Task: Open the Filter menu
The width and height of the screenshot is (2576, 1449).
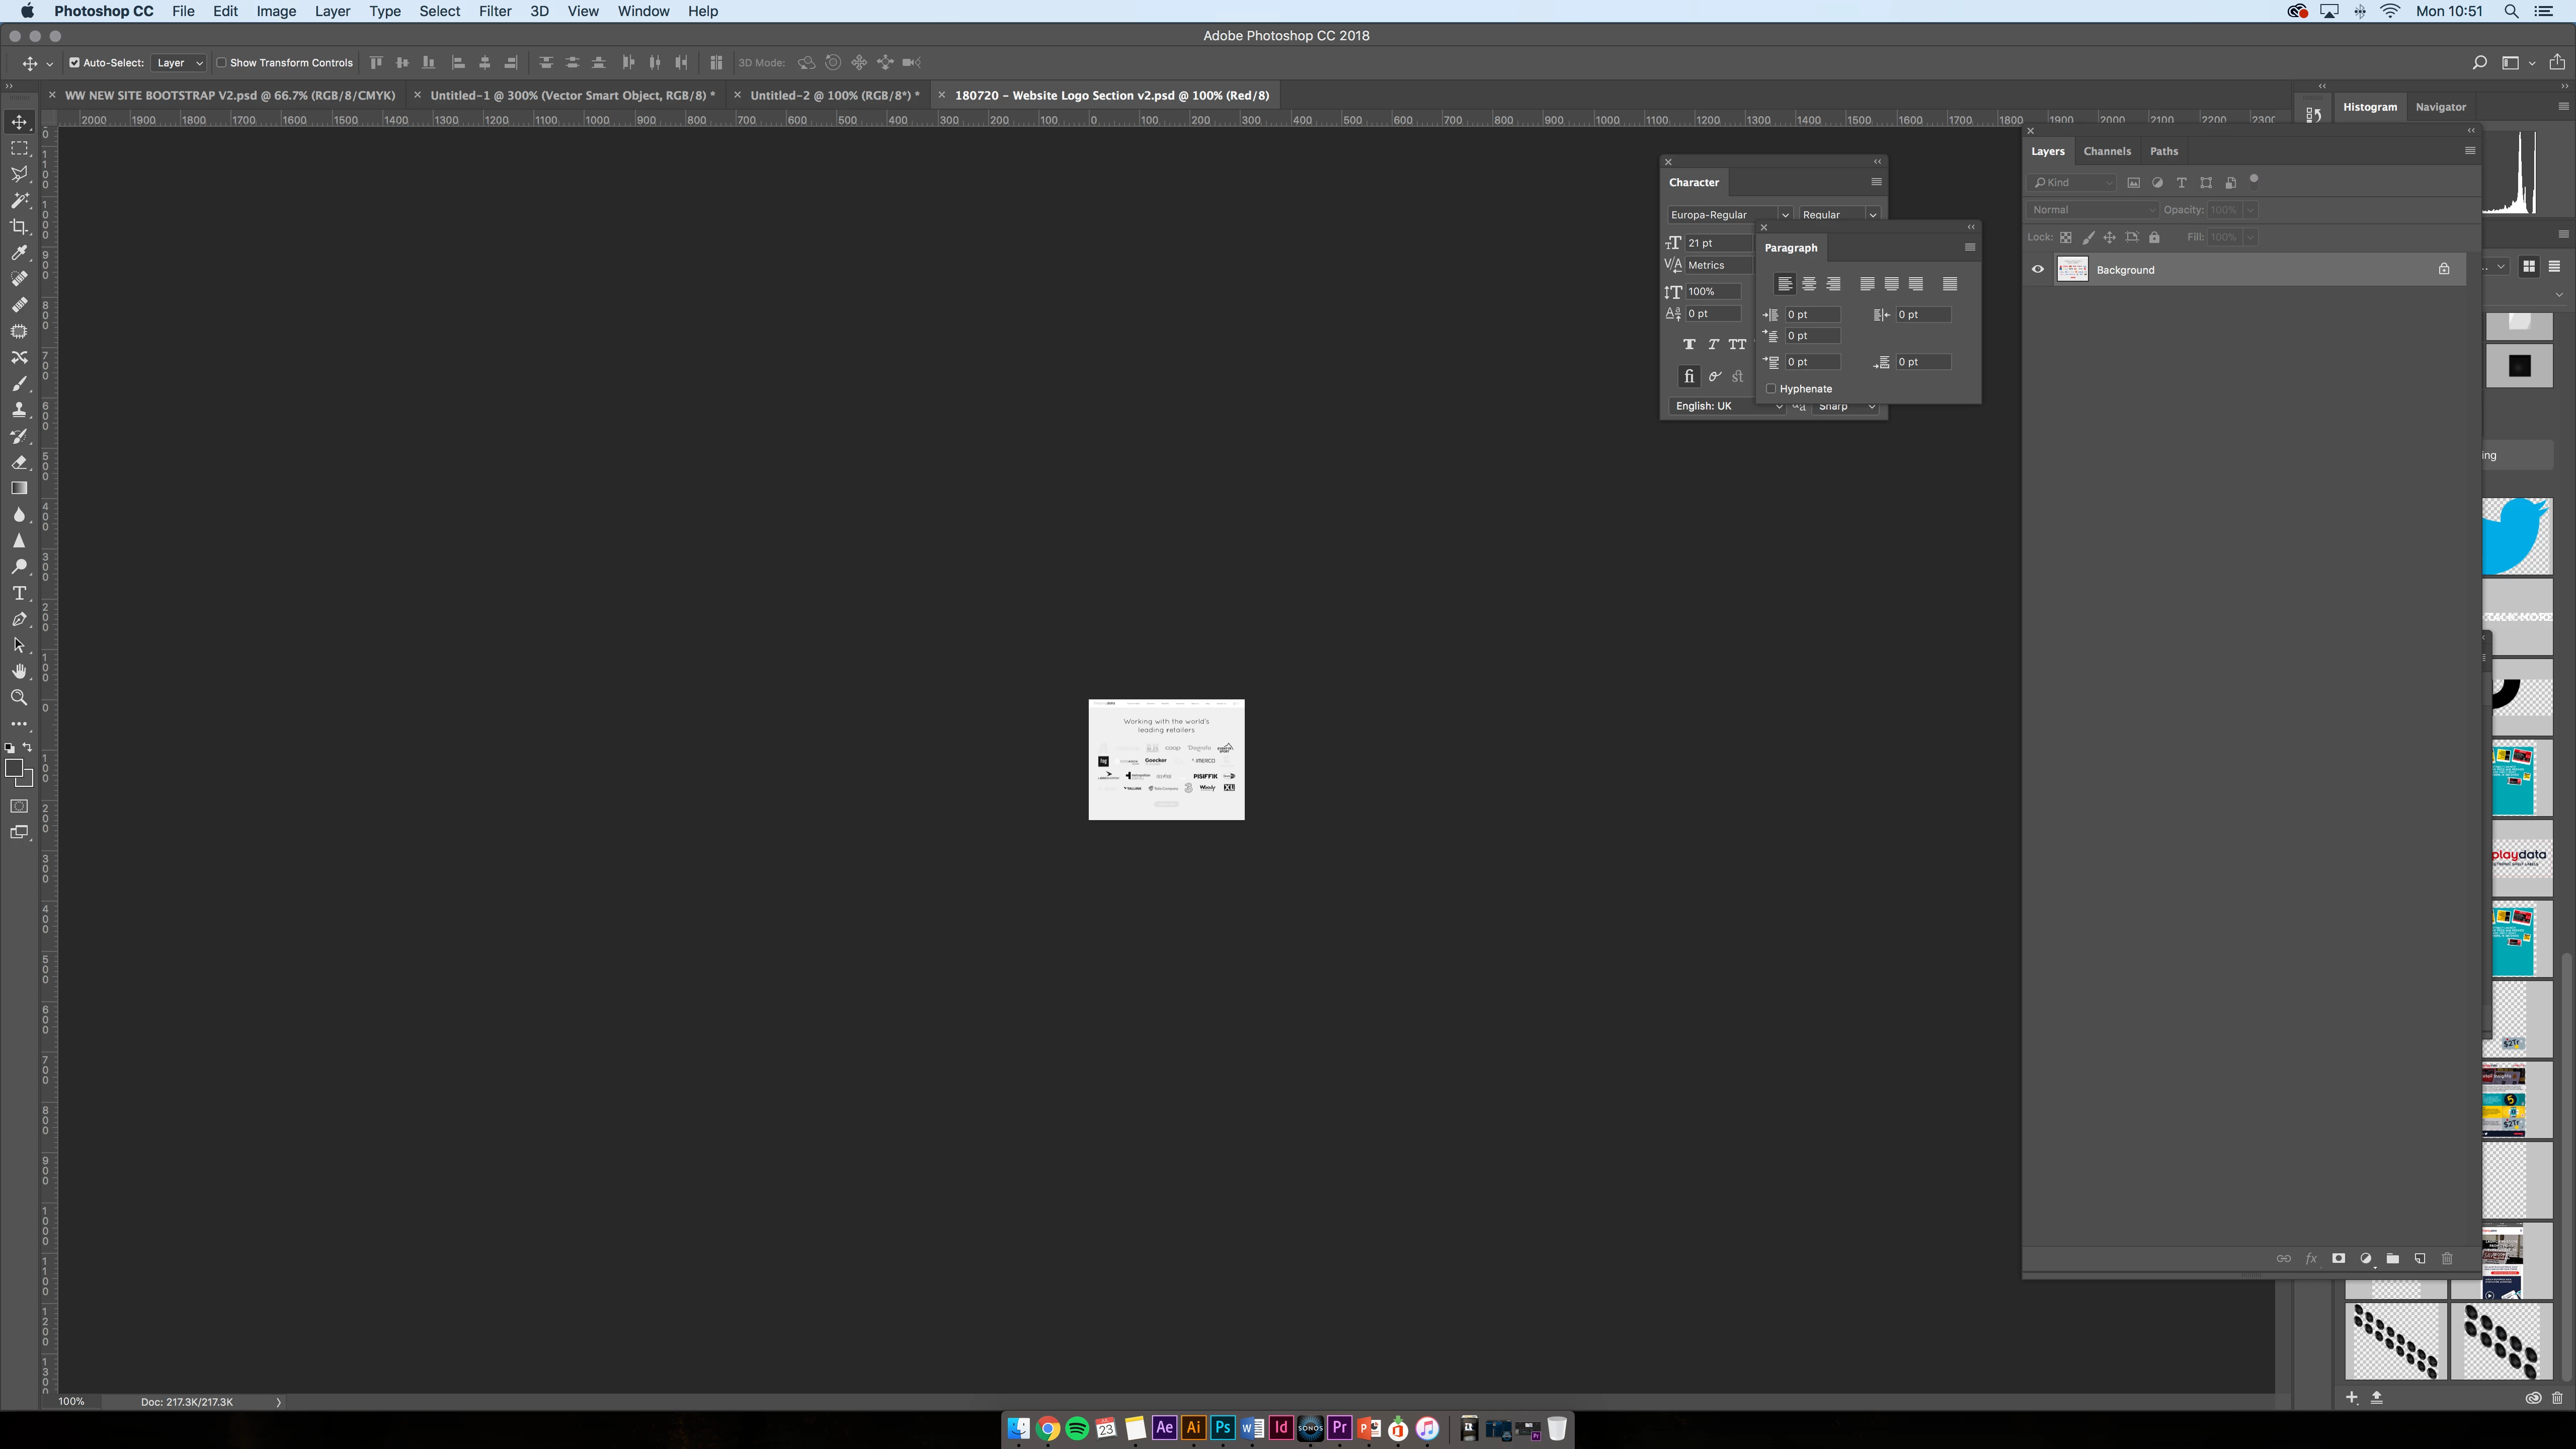Action: 494,11
